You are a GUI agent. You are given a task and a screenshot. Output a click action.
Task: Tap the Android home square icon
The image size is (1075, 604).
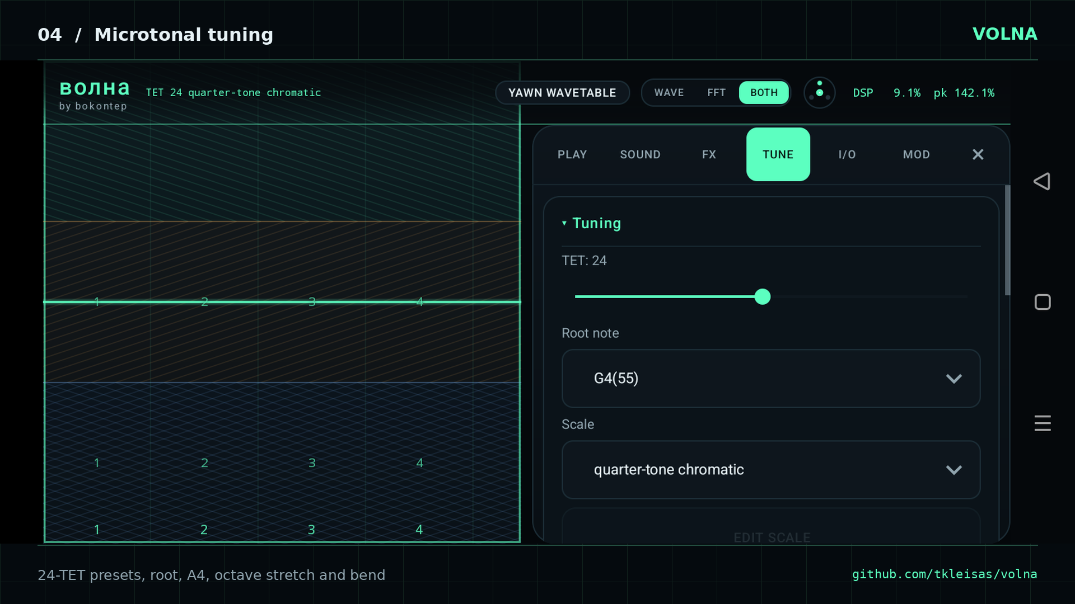tap(1042, 302)
